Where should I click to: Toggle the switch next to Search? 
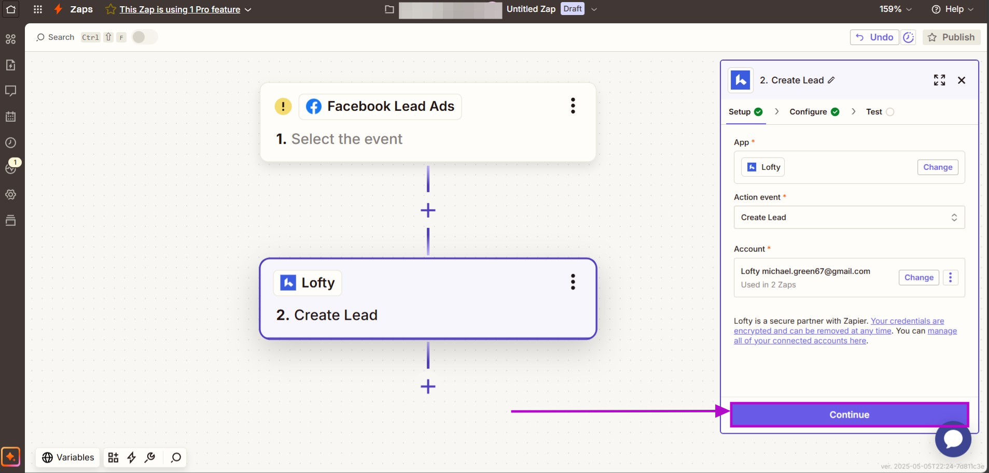pos(144,37)
